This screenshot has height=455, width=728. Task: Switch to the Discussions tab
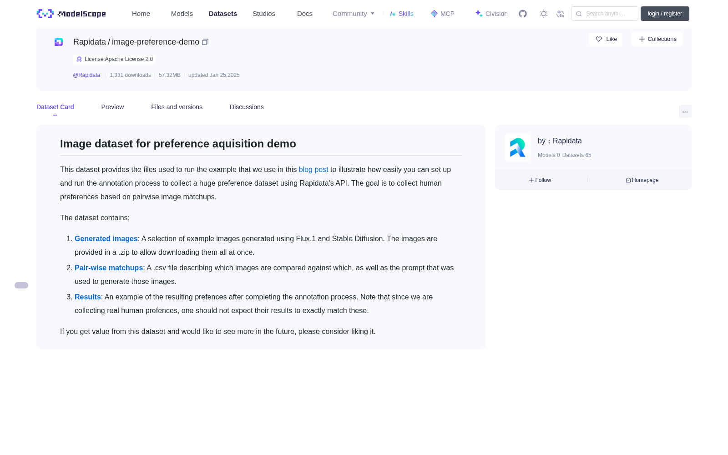247,107
